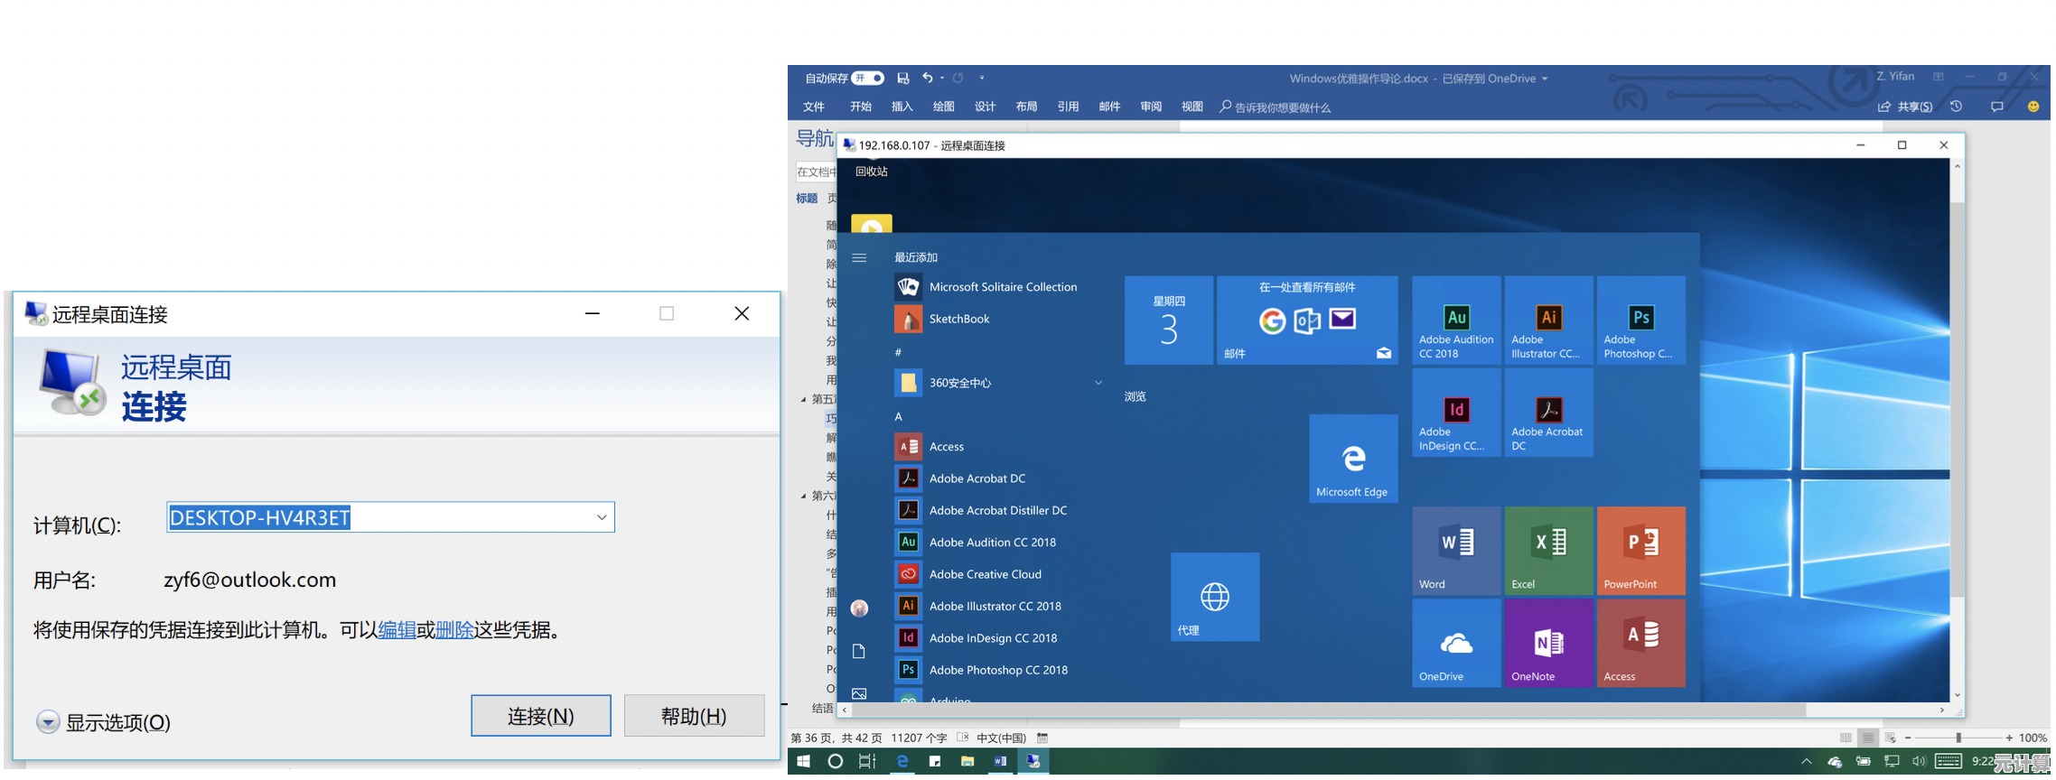Click the Windows Start button on taskbar
Image resolution: width=2056 pixels, height=780 pixels.
point(803,761)
